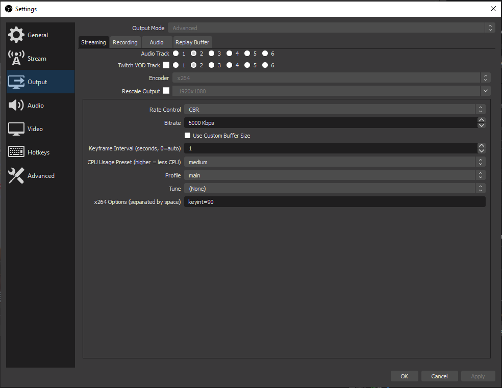Click the OBS logo in the title bar
This screenshot has height=388, width=502.
coord(8,9)
